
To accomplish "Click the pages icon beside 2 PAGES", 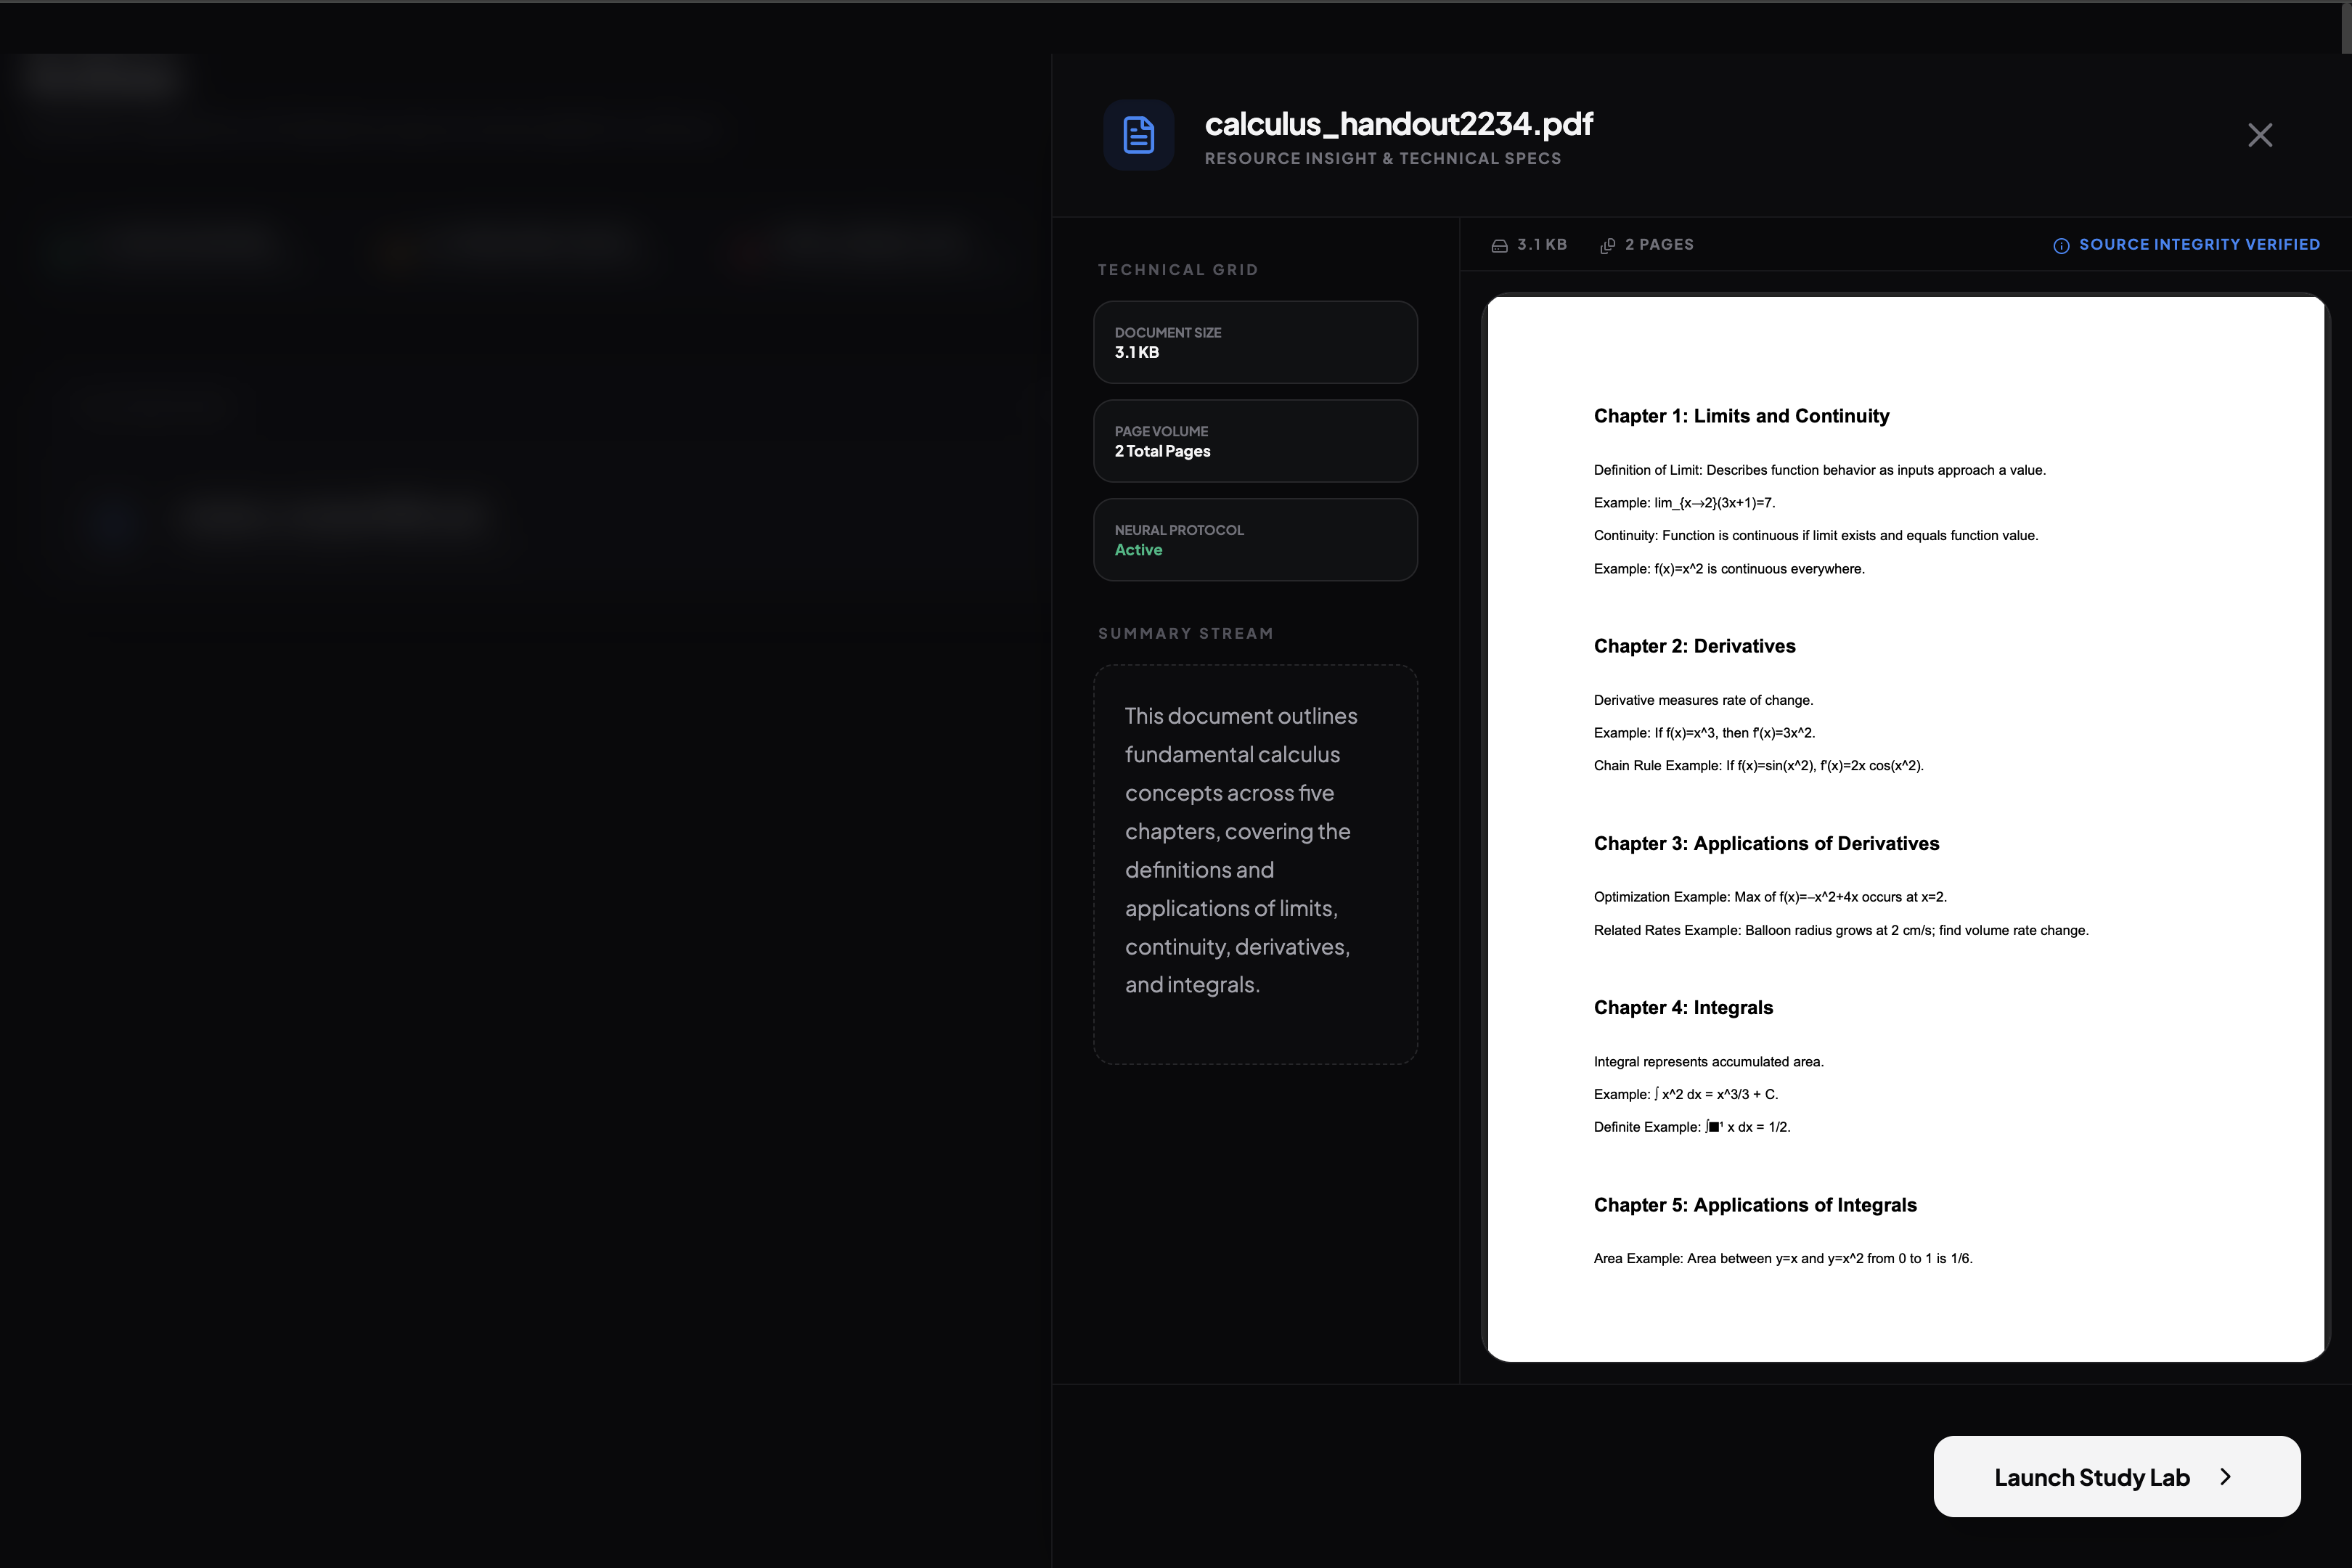I will click(1607, 246).
